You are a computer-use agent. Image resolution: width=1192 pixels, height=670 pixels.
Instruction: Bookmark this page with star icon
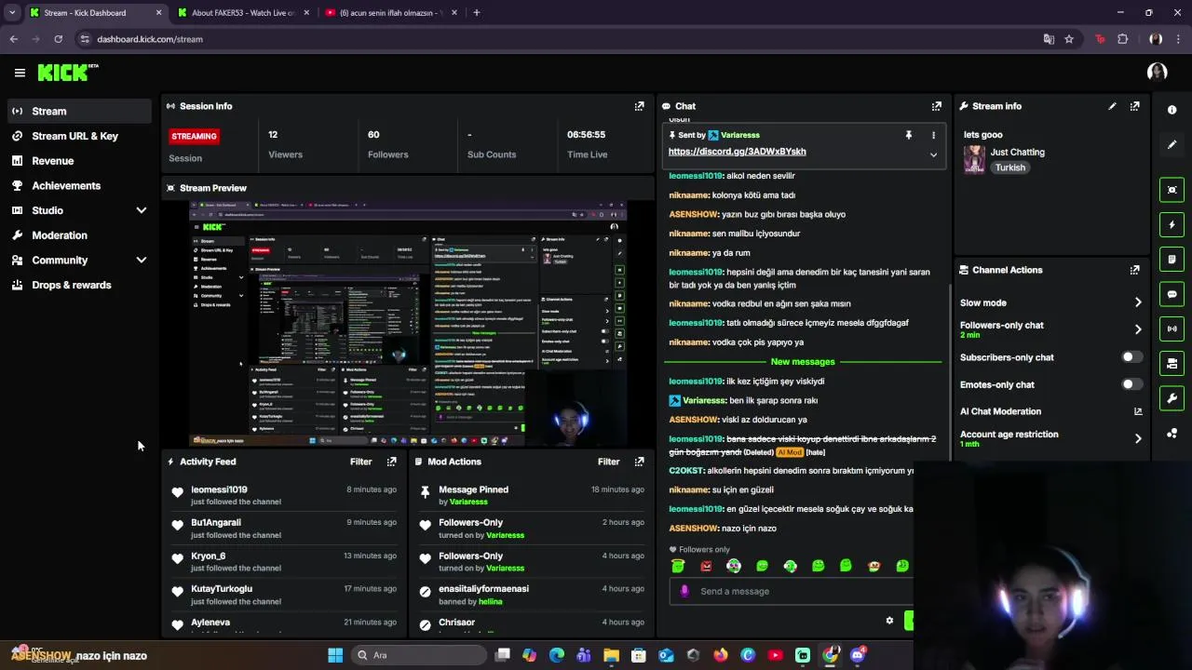click(1069, 39)
